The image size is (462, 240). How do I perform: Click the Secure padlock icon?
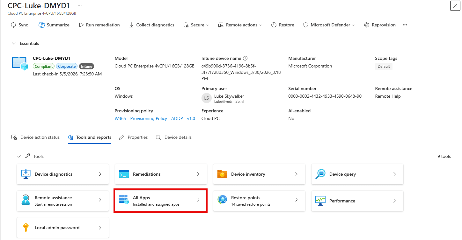coord(186,25)
